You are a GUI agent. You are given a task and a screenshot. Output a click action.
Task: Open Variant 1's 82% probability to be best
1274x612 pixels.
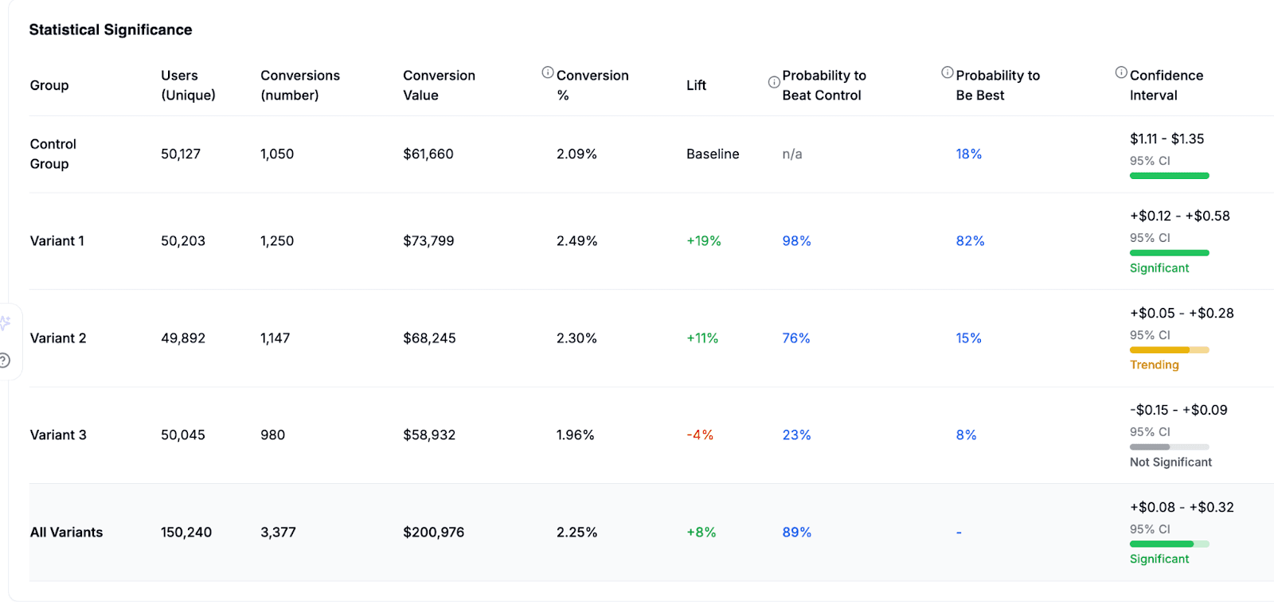[970, 241]
